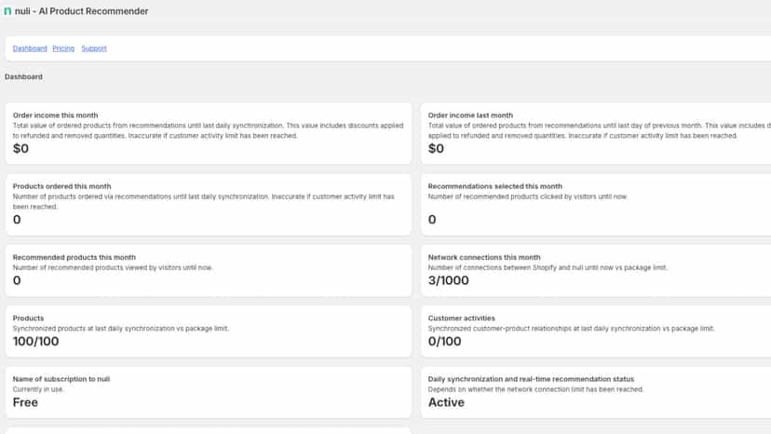Open the Support link

pyautogui.click(x=94, y=48)
